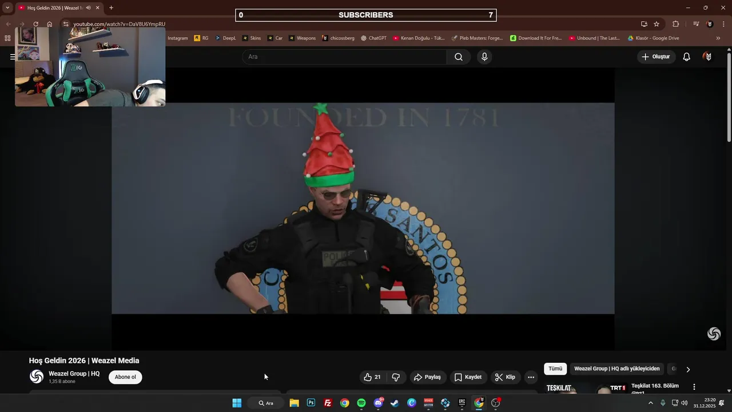The image size is (732, 412).
Task: View site information icon in address bar
Action: [x=66, y=24]
